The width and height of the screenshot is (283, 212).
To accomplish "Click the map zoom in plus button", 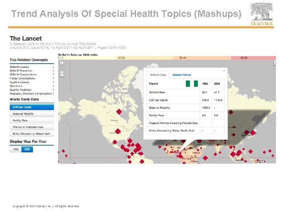I will click(x=62, y=63).
